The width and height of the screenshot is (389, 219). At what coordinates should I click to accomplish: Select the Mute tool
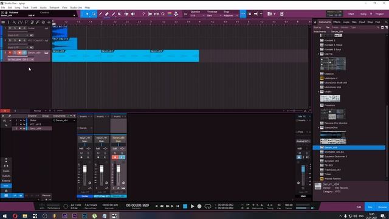[x=120, y=14]
